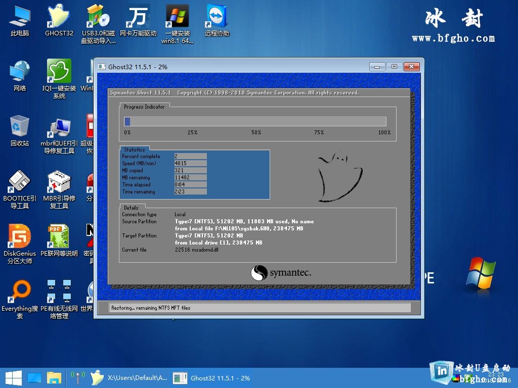Click the Symantec logo in Ghost
The image size is (518, 388).
tap(281, 273)
